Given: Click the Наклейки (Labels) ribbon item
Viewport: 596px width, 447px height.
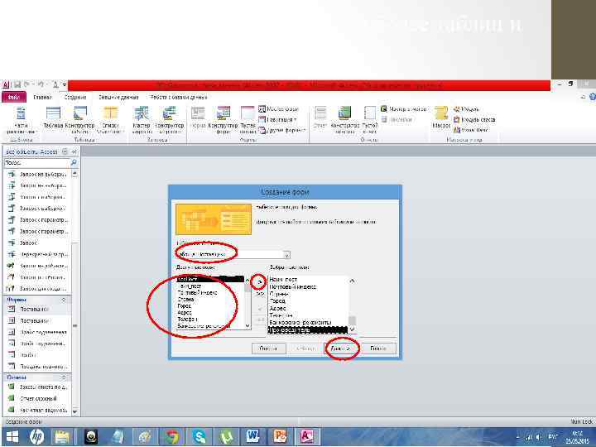Looking at the screenshot, I should pyautogui.click(x=397, y=119).
